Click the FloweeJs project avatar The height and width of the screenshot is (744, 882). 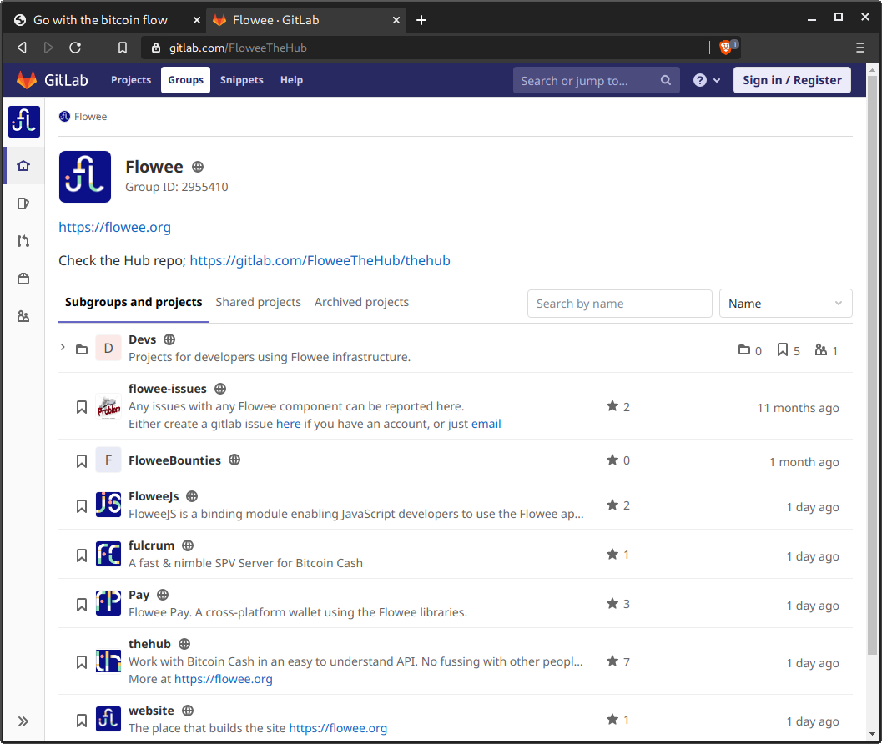point(108,505)
